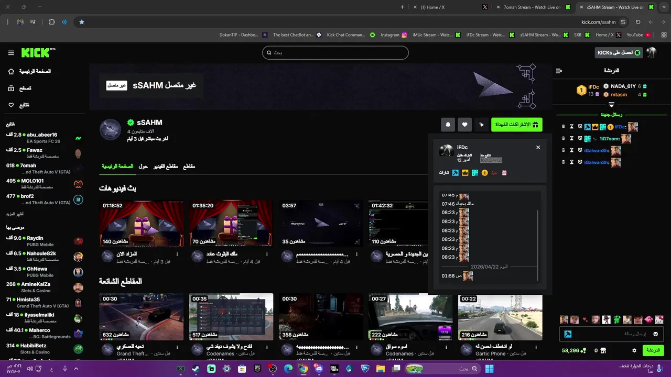Image resolution: width=671 pixels, height=377 pixels.
Task: Open Steam from the taskbar
Action: coord(196,369)
